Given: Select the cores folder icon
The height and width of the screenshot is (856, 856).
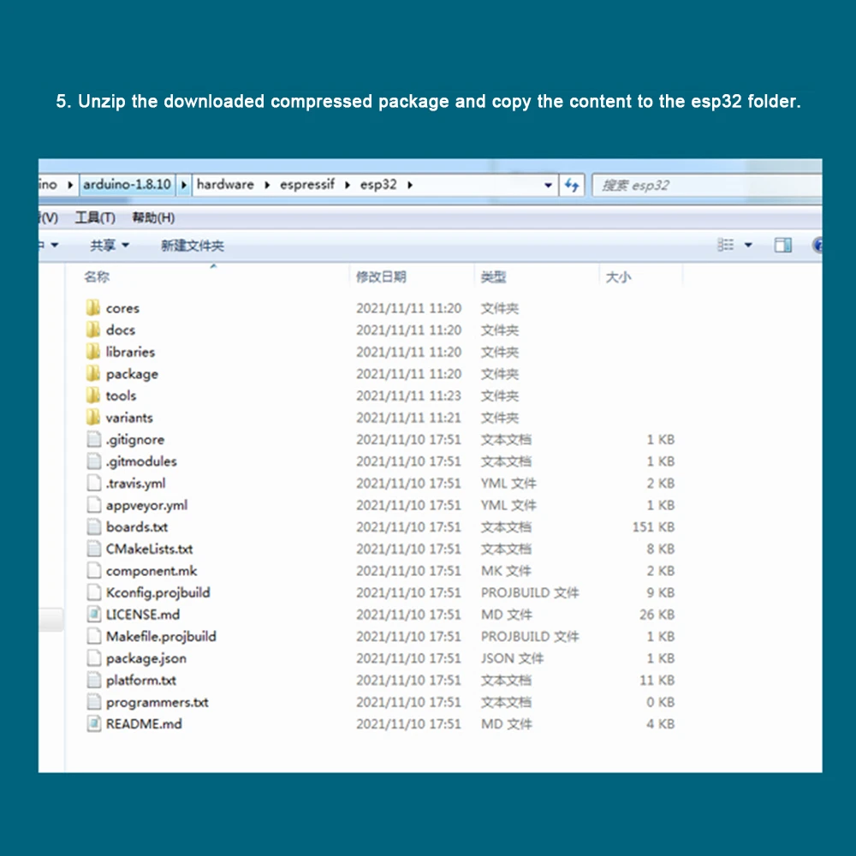Looking at the screenshot, I should click(93, 308).
